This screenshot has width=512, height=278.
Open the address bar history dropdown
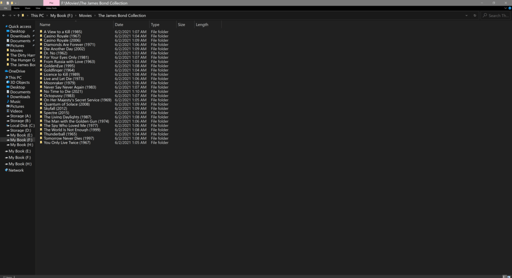click(466, 15)
